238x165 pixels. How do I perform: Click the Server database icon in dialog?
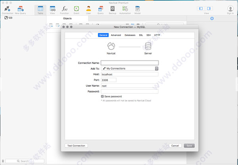coord(148,46)
